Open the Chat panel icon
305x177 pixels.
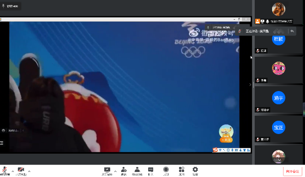pyautogui.click(x=150, y=171)
